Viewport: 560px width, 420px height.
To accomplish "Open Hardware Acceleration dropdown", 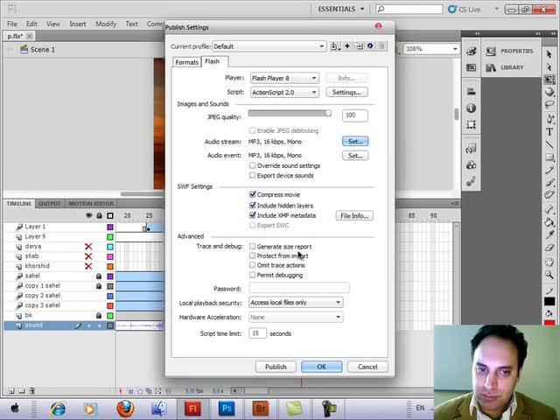I will (x=296, y=317).
